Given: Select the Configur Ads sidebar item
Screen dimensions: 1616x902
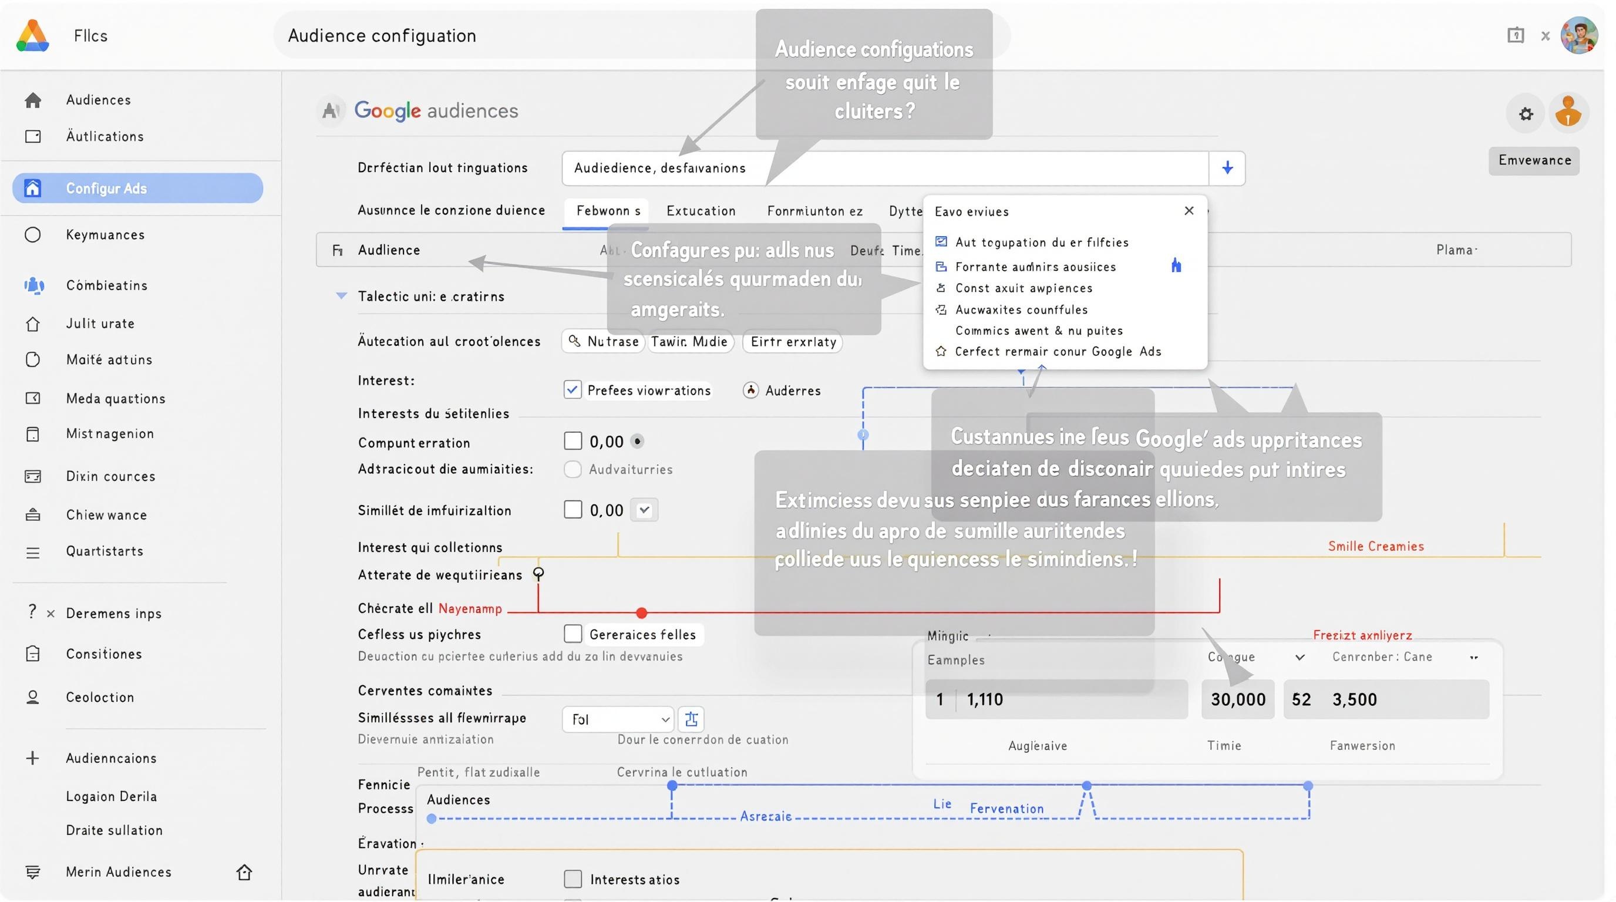Looking at the screenshot, I should 137,188.
